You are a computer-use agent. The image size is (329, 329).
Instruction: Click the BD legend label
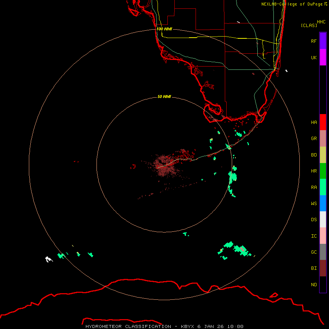314,155
